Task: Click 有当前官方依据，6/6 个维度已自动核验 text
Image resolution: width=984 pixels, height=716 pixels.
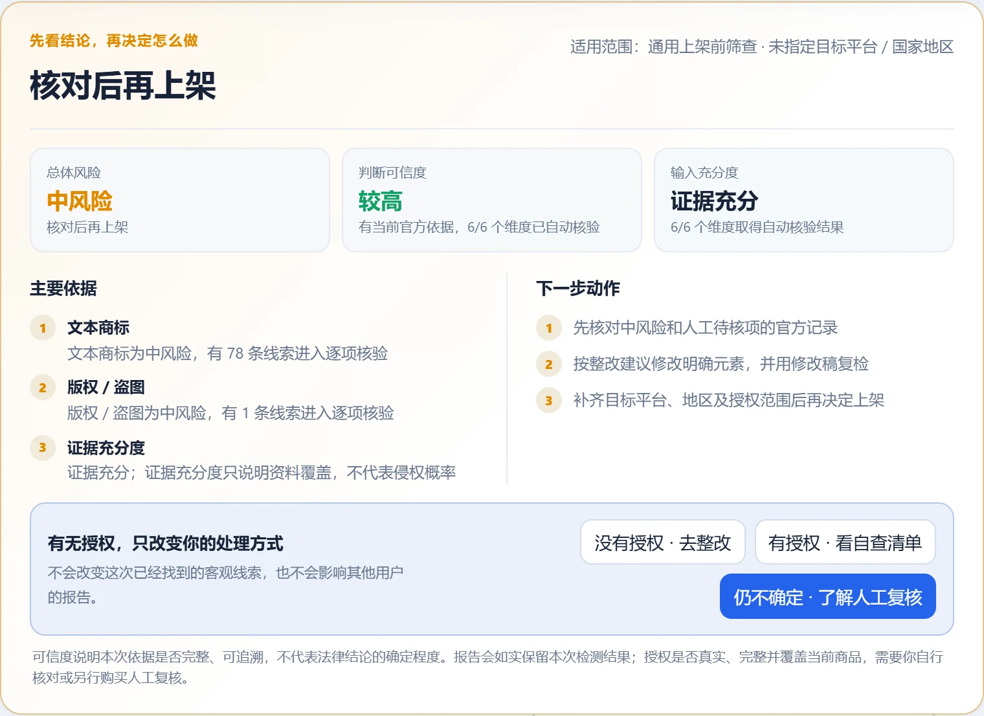Action: click(x=479, y=227)
